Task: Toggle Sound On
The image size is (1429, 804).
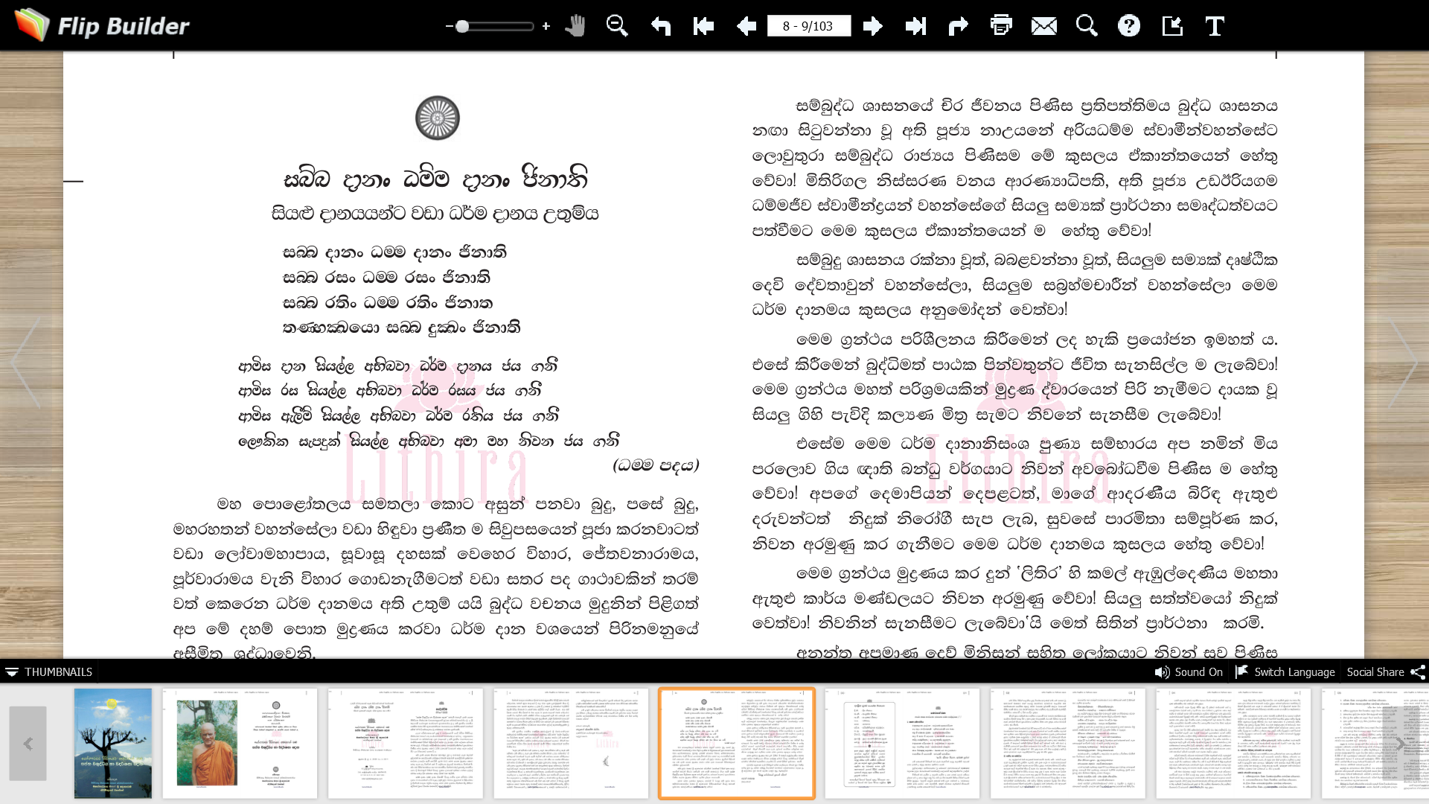Action: [x=1189, y=671]
